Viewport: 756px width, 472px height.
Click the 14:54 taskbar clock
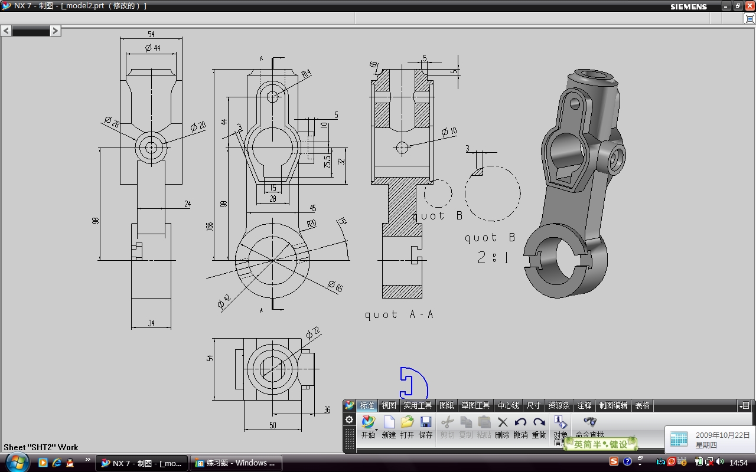click(x=738, y=463)
